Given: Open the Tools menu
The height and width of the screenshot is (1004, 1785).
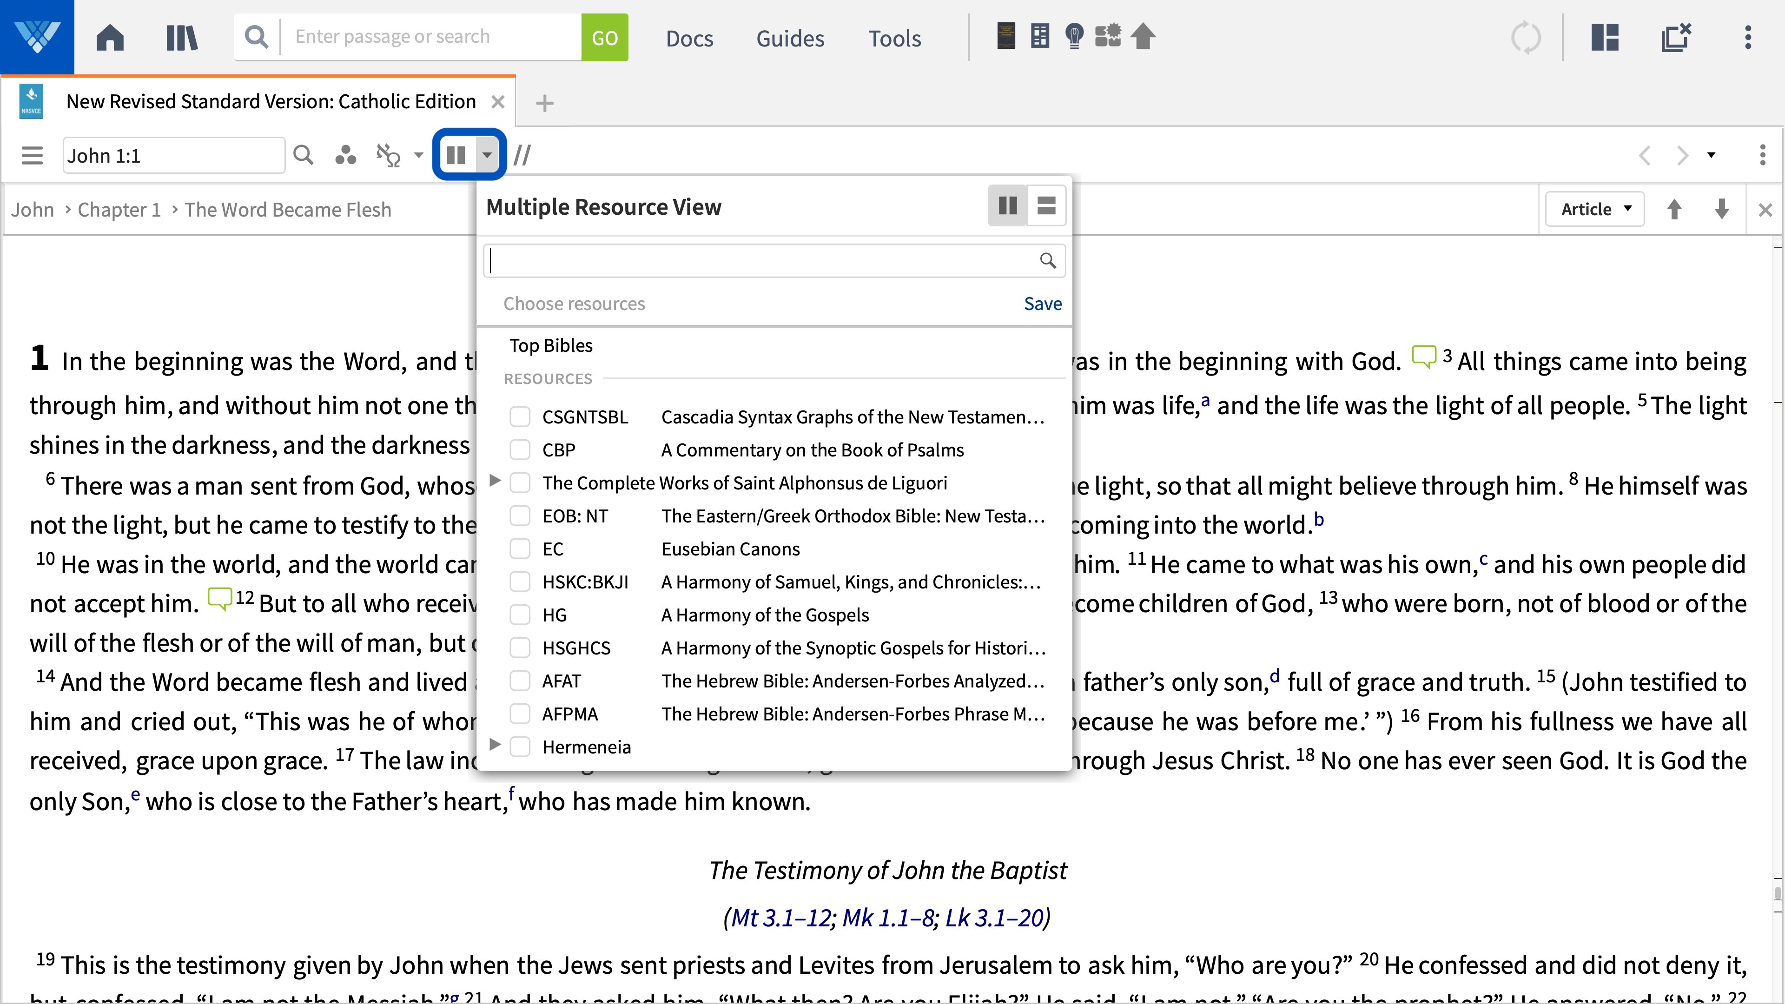Looking at the screenshot, I should coord(894,38).
